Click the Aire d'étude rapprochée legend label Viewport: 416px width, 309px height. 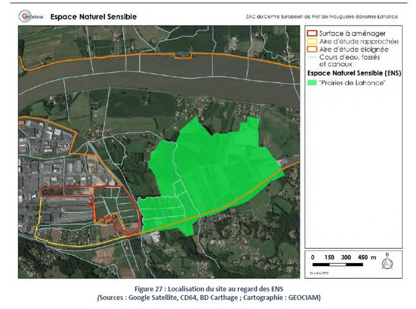click(x=353, y=41)
